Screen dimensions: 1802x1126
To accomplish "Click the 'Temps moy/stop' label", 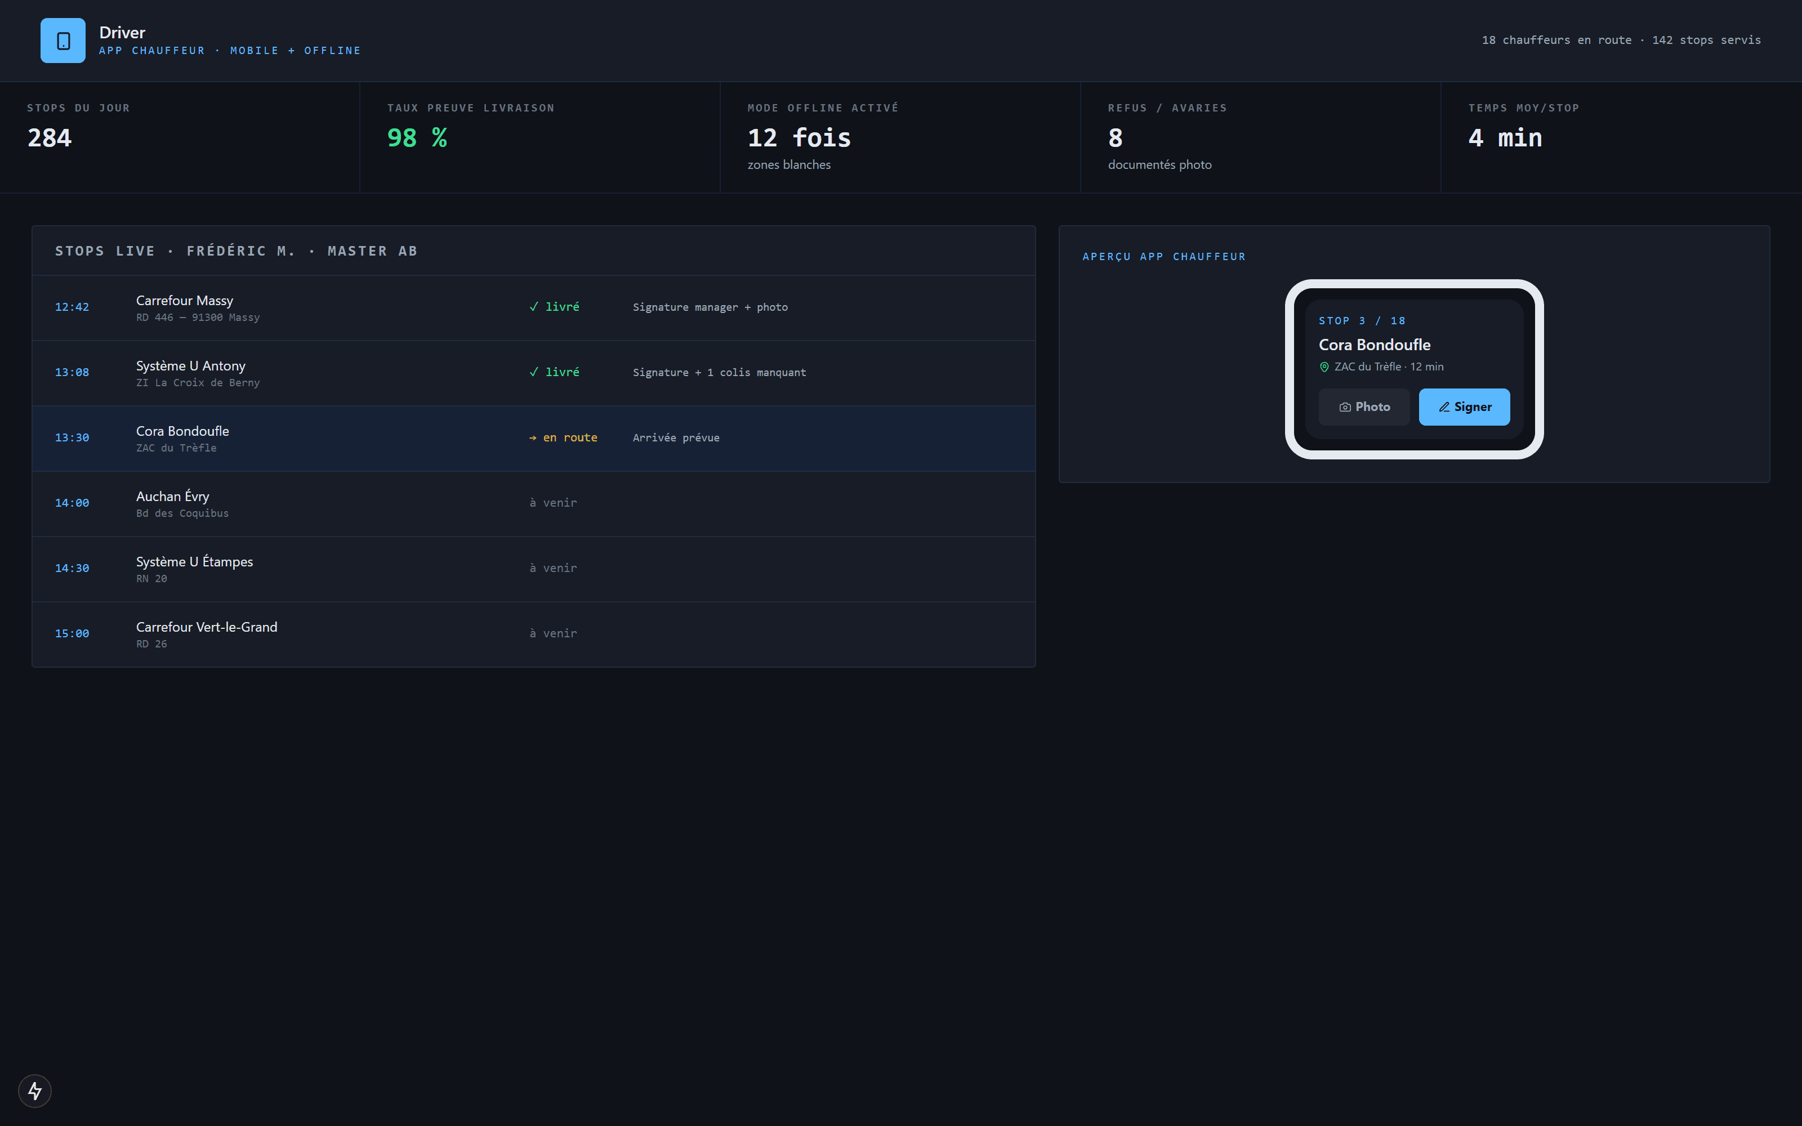I will 1523,108.
